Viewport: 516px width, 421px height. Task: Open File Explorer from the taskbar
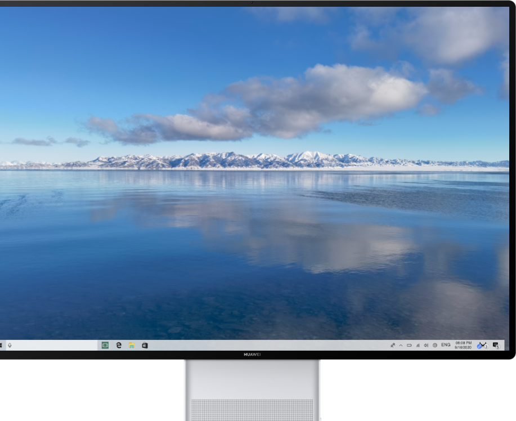click(x=132, y=345)
